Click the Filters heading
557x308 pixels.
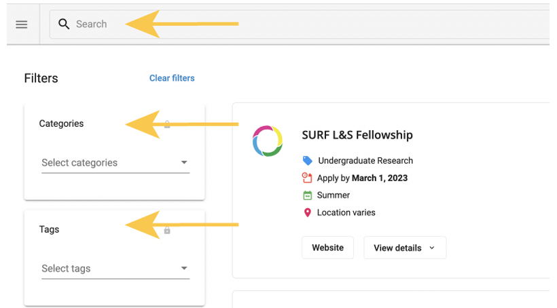(x=41, y=78)
